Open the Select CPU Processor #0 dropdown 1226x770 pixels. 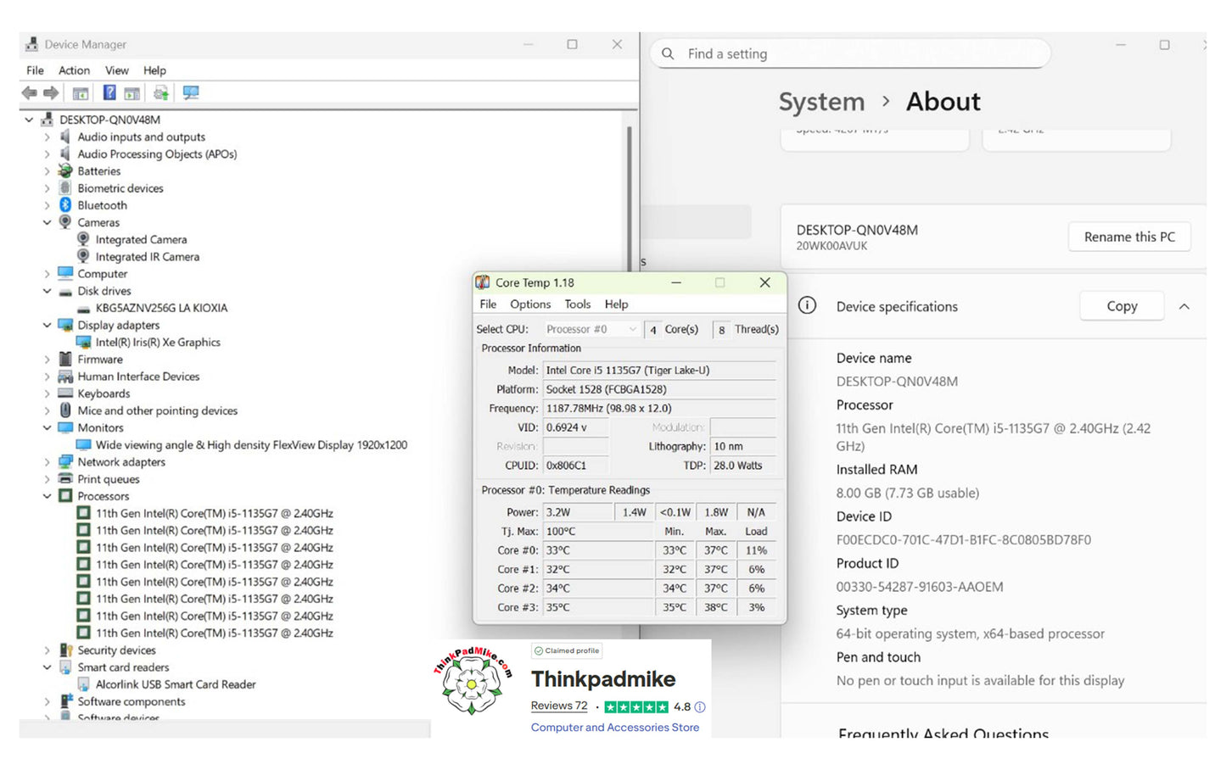[x=591, y=330]
